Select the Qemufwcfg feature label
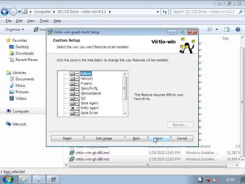Screen dimensions: 245x184 pyautogui.click(x=89, y=88)
